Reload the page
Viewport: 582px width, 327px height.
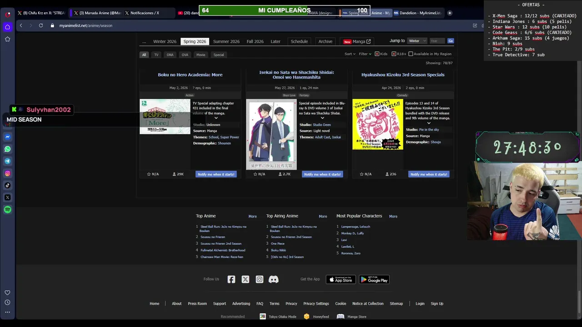41,25
